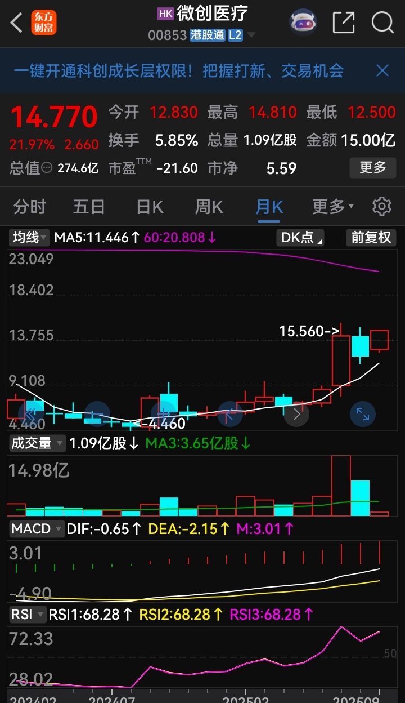Image resolution: width=405 pixels, height=703 pixels.
Task: Tap the DEA:-2.15 MACD label
Action: tap(188, 529)
